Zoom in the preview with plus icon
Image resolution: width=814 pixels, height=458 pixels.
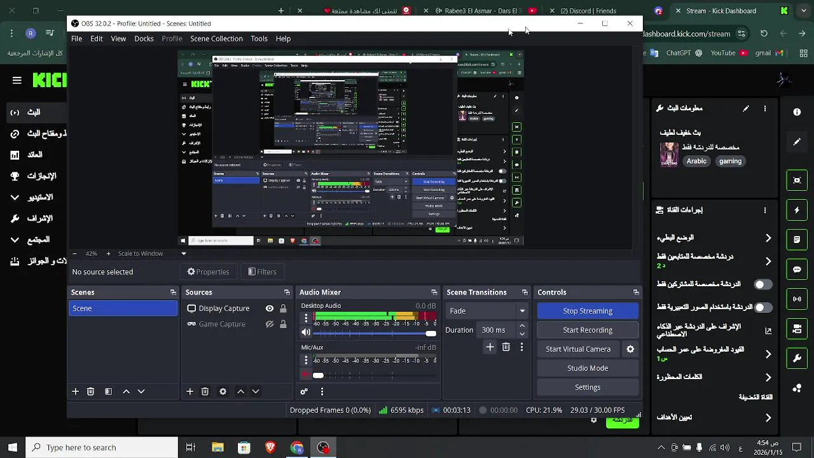[108, 253]
